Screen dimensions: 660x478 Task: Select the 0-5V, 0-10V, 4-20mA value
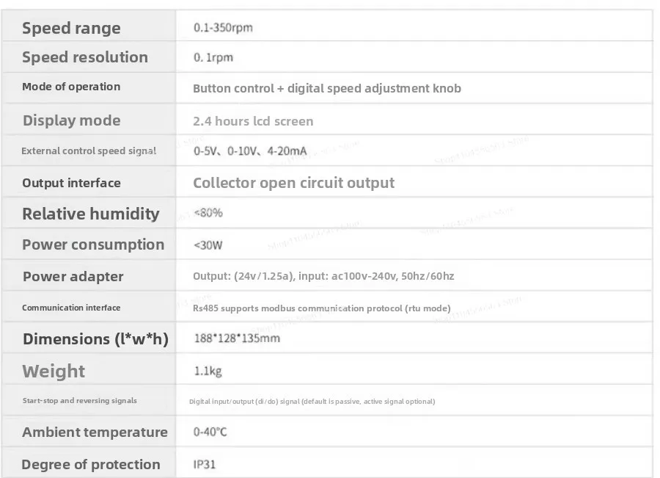click(x=250, y=151)
